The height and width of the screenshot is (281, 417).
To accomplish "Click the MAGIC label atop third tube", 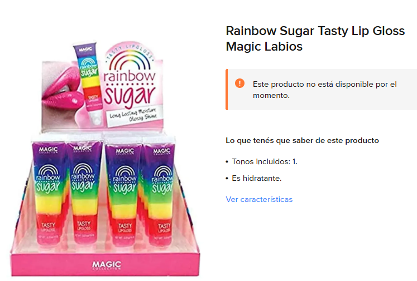I will point(124,152).
